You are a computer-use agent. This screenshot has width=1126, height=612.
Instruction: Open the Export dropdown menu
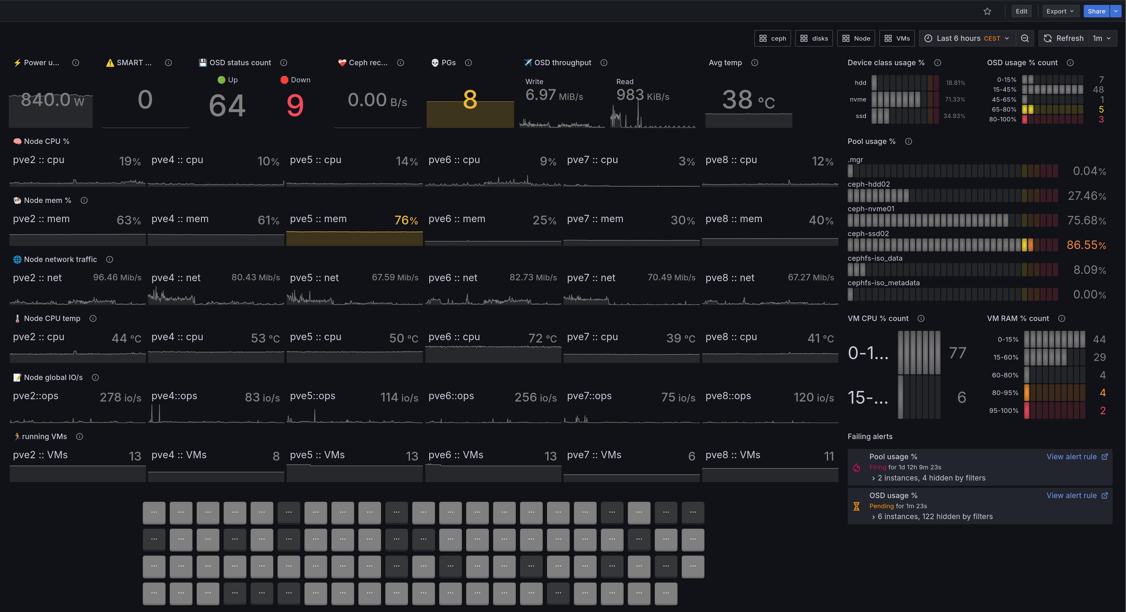pos(1060,11)
